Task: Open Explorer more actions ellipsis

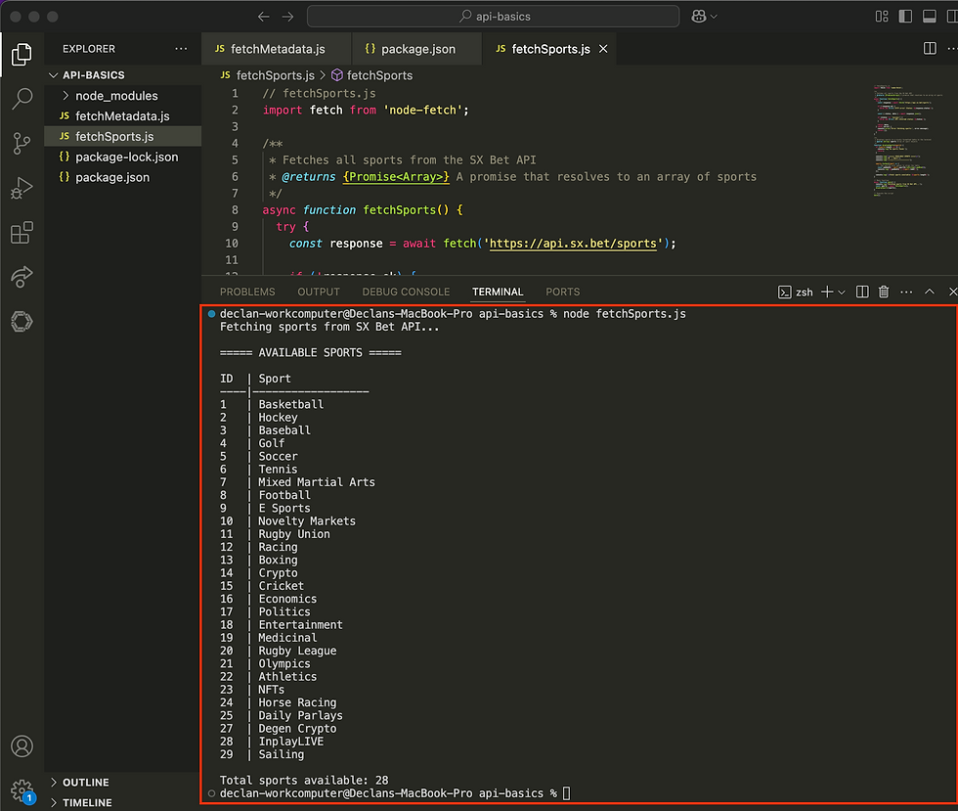Action: click(181, 48)
